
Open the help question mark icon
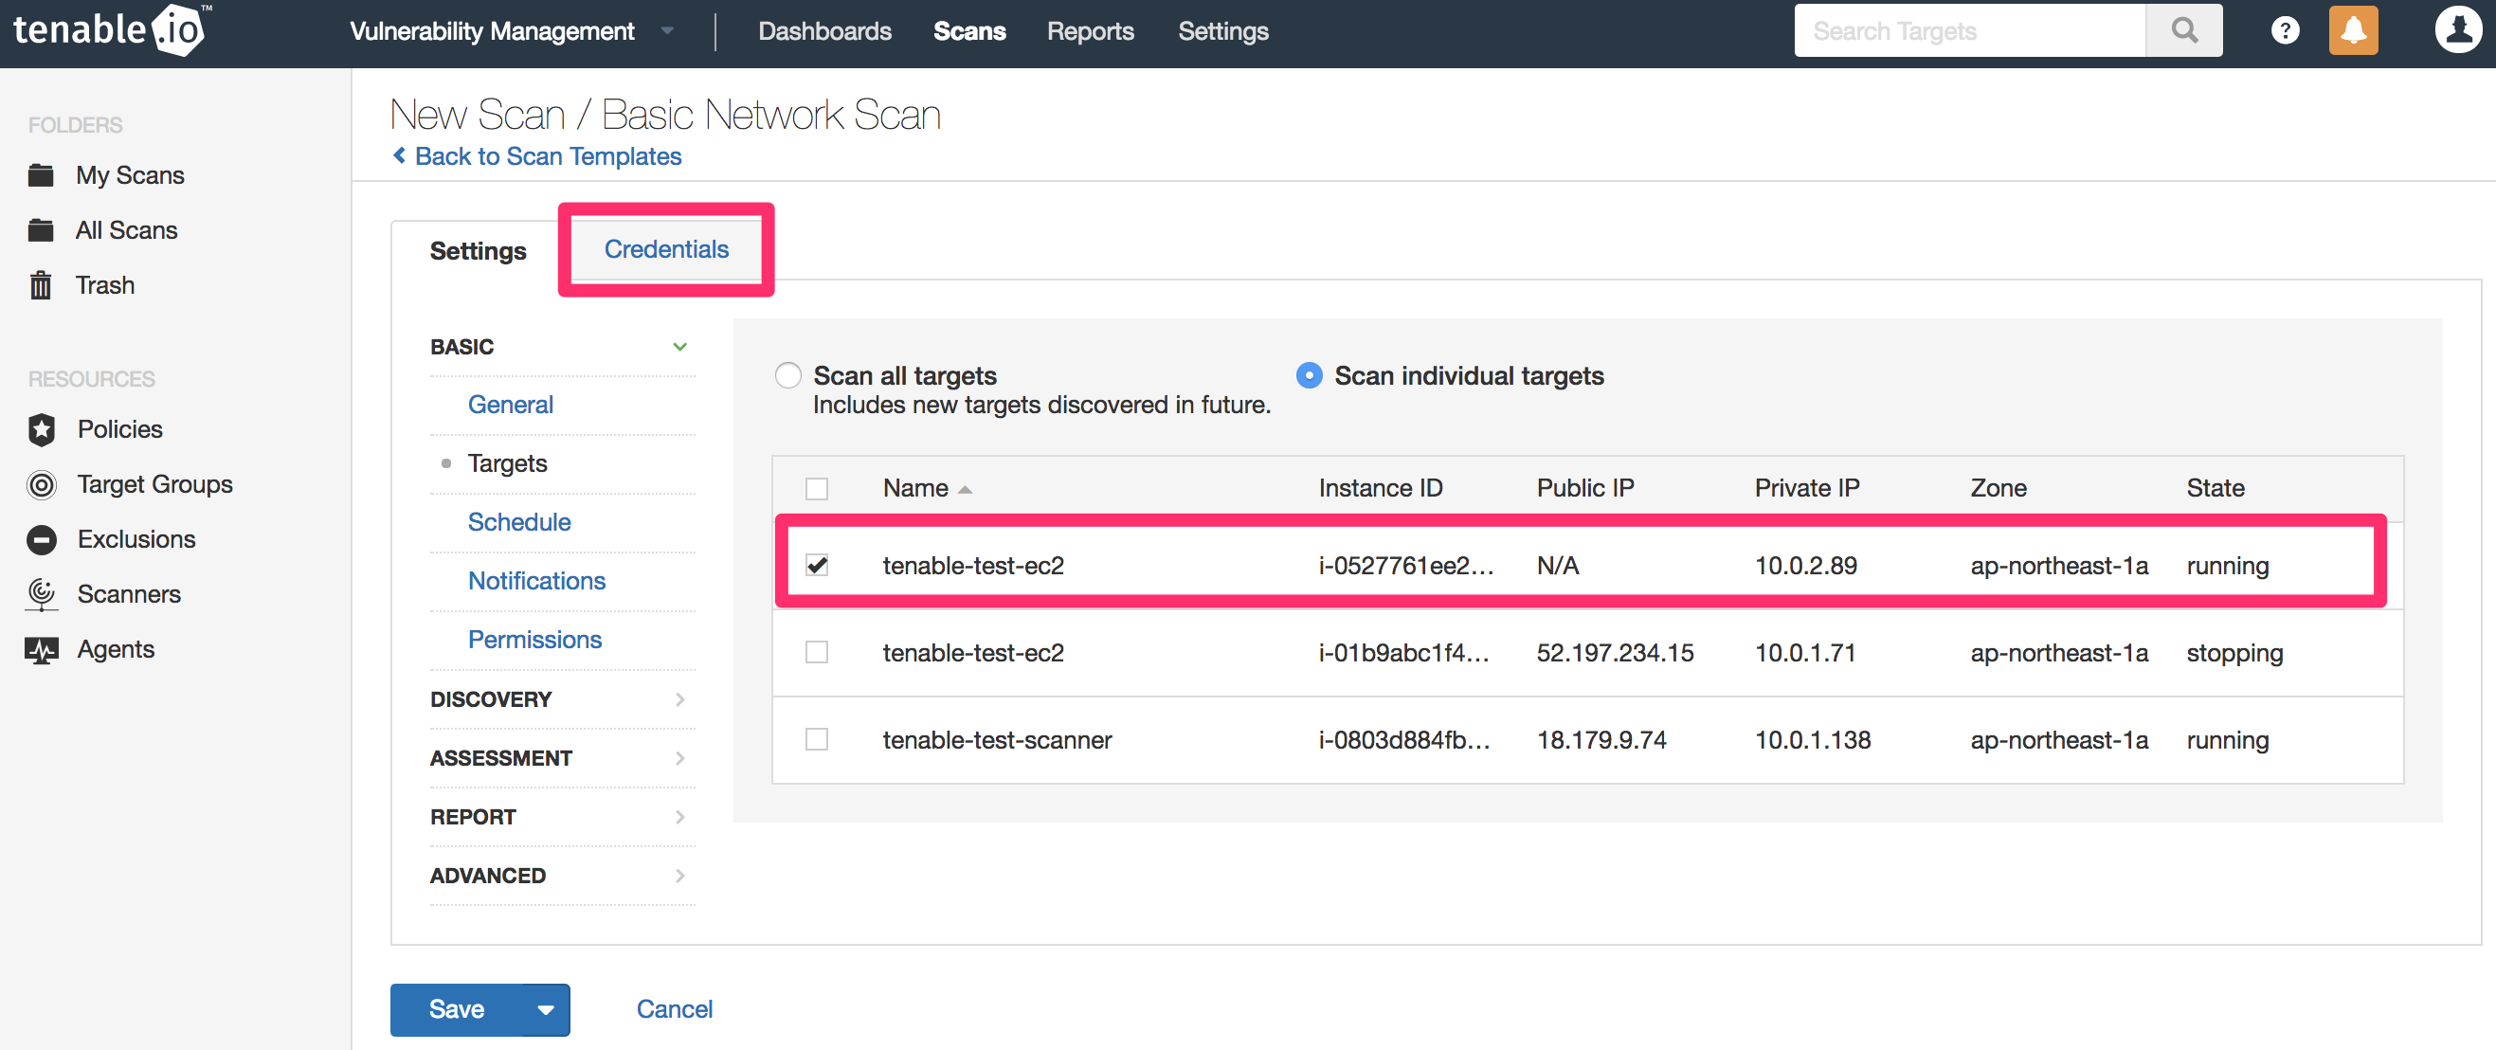click(2286, 30)
